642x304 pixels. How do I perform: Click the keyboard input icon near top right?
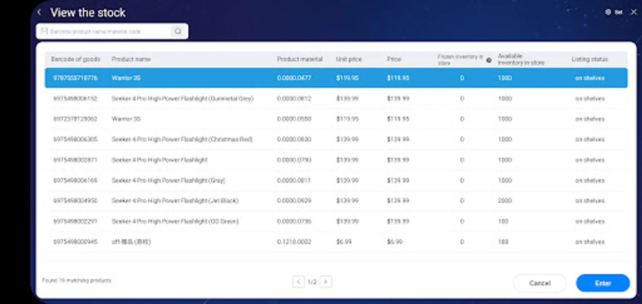tap(619, 12)
